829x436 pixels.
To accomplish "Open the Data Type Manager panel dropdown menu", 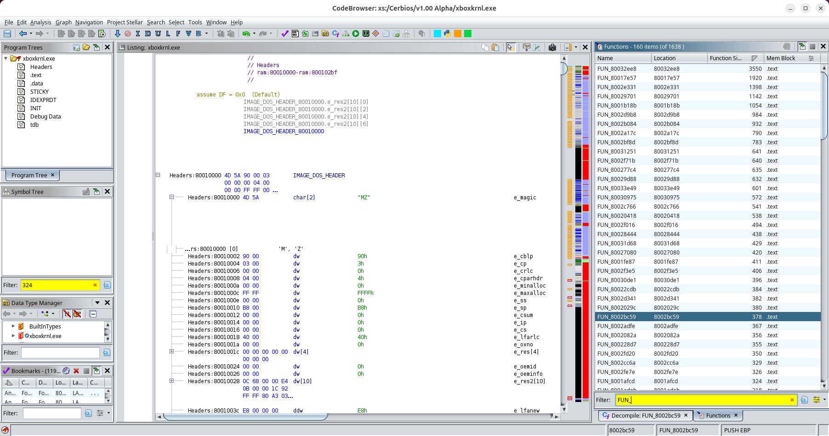I will point(97,303).
